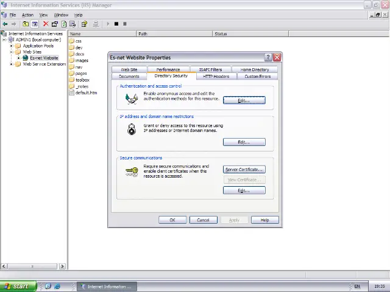Select the dev folder in the list

click(x=76, y=47)
